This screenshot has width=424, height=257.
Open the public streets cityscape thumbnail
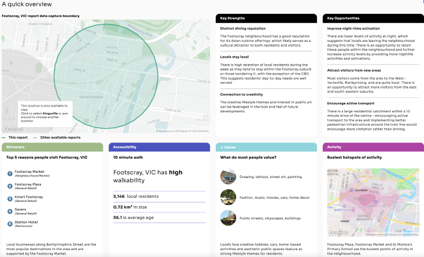tap(228, 217)
